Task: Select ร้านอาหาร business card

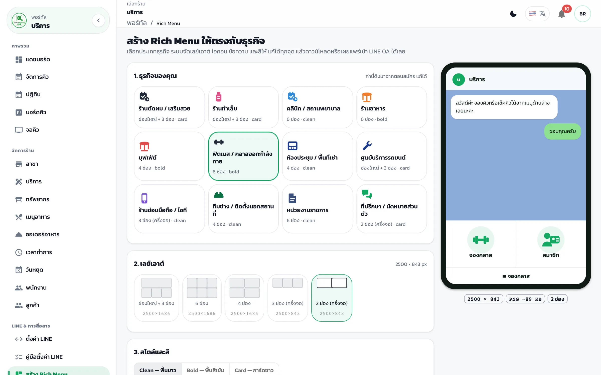Action: click(x=392, y=107)
